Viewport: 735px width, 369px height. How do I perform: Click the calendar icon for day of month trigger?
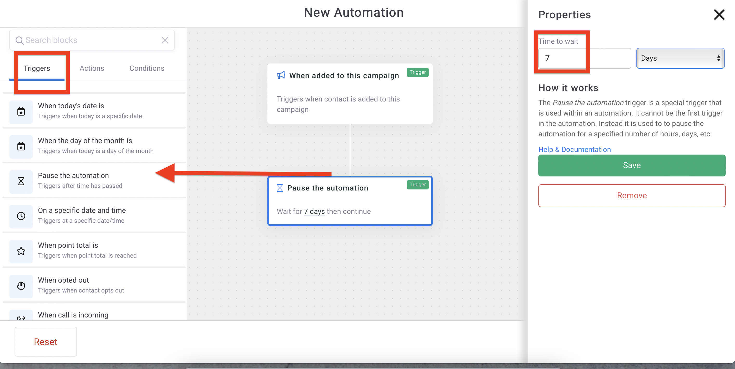point(21,147)
